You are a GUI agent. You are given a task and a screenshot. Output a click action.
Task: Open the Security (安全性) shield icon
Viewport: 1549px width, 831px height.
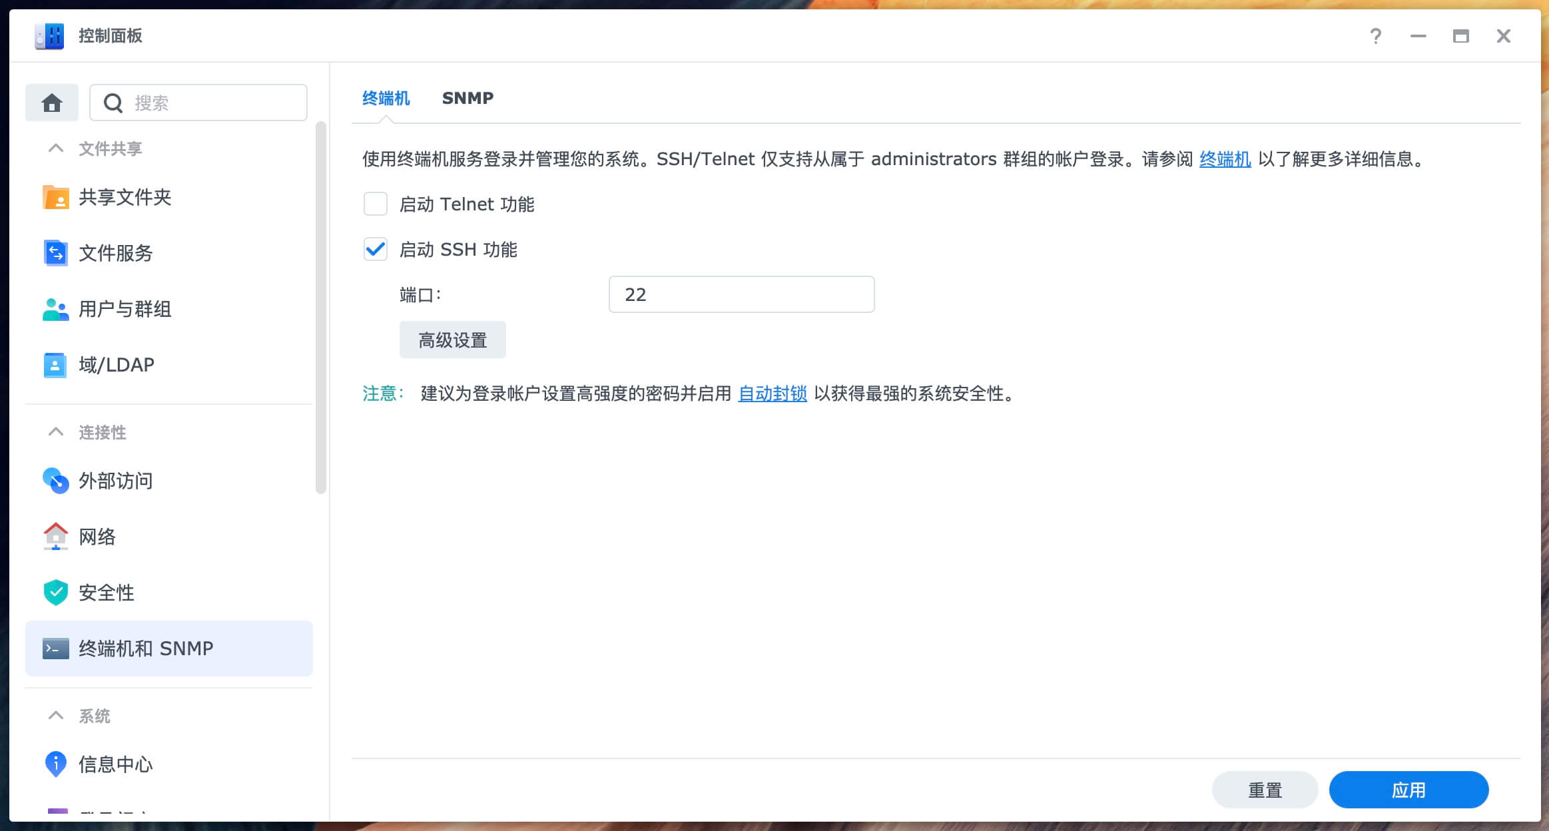coord(56,593)
